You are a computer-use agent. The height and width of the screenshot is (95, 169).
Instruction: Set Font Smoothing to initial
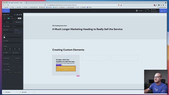click(x=5, y=72)
